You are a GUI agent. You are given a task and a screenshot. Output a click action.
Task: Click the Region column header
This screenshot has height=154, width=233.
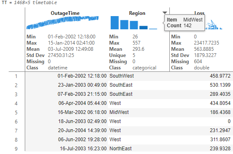pos(137,13)
